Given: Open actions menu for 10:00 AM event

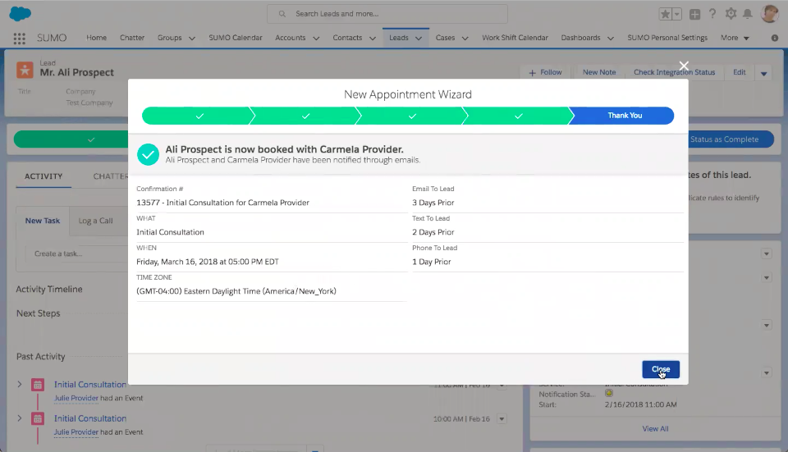Looking at the screenshot, I should point(502,419).
